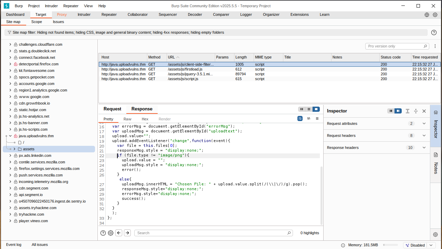Expand www.google.com tree node
The image size is (442, 249).
click(10, 97)
